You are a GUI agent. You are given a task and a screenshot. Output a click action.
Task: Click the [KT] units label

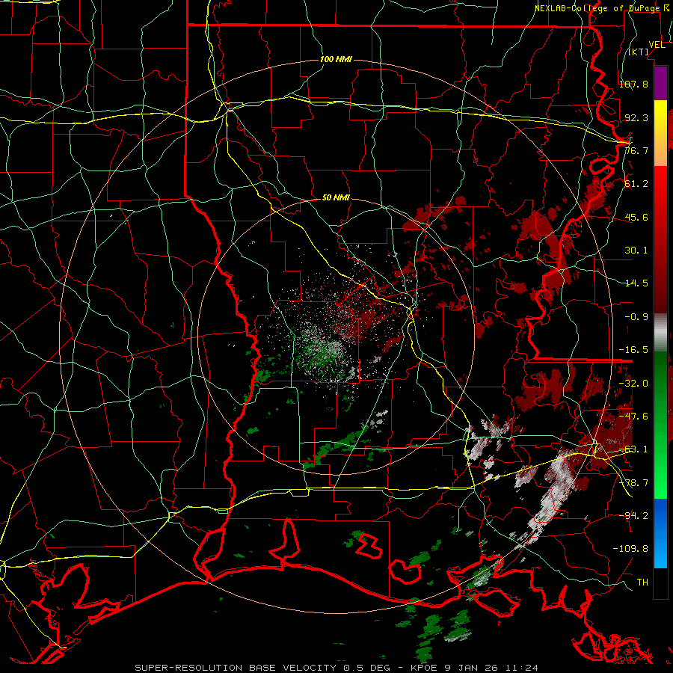click(x=639, y=52)
